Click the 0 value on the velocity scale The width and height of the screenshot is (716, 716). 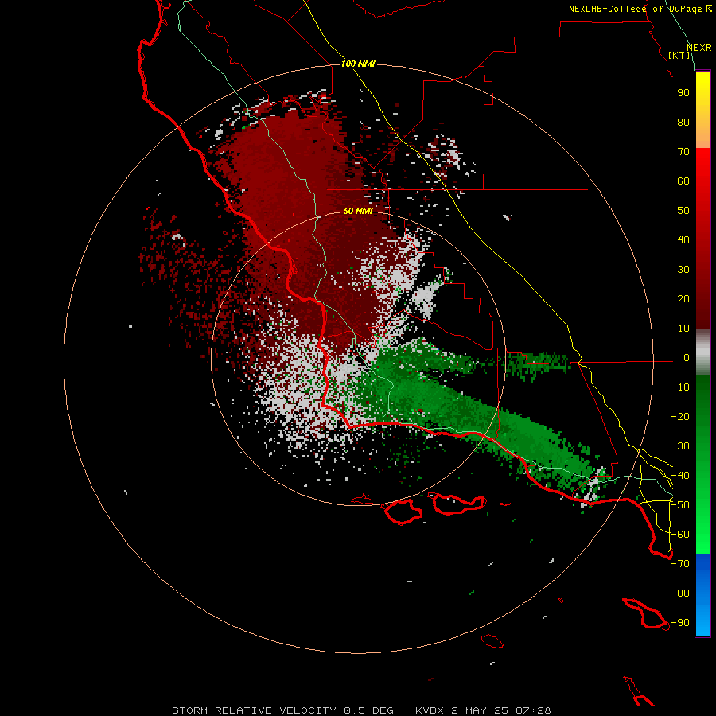[687, 358]
